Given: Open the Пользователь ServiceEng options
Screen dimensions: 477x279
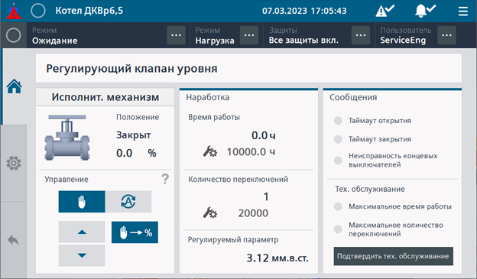Looking at the screenshot, I should 446,35.
